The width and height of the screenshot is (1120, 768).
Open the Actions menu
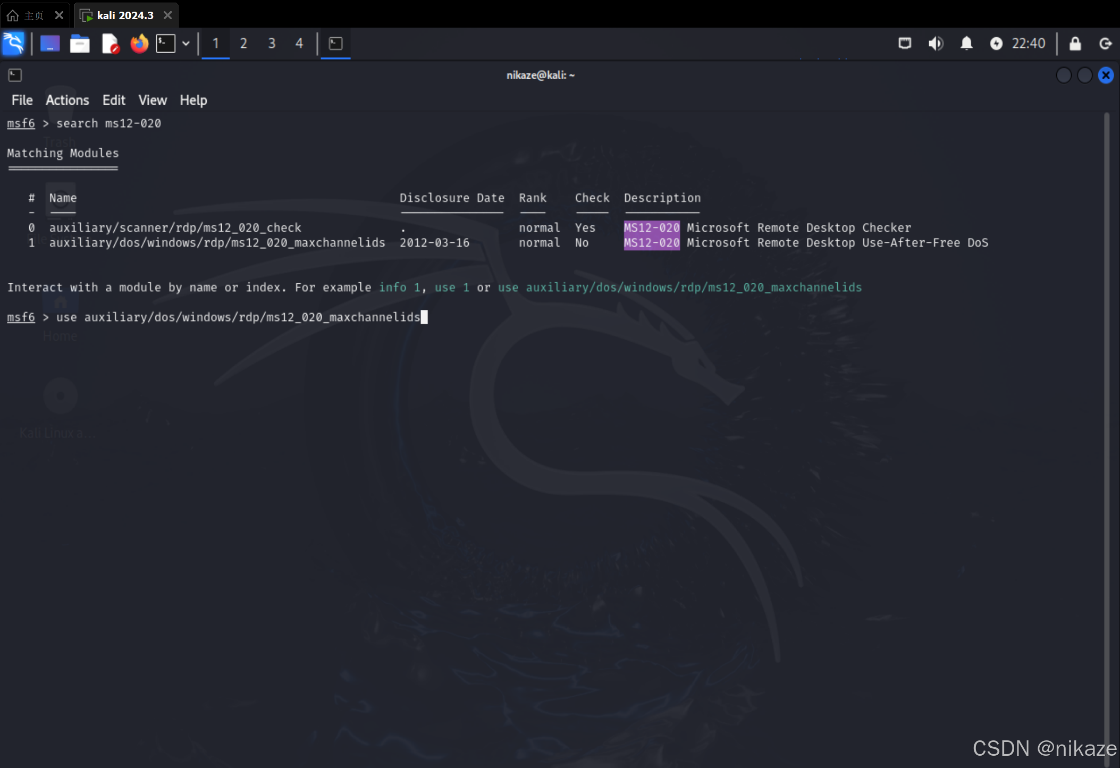point(67,100)
